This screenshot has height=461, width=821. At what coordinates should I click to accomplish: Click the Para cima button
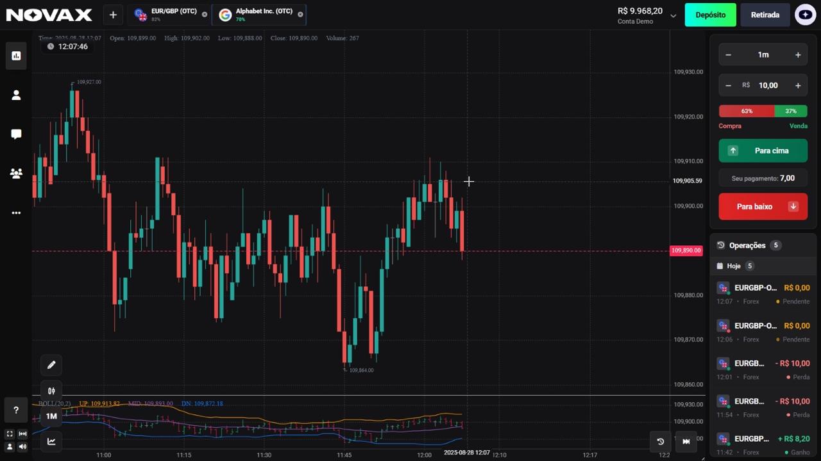coord(763,151)
